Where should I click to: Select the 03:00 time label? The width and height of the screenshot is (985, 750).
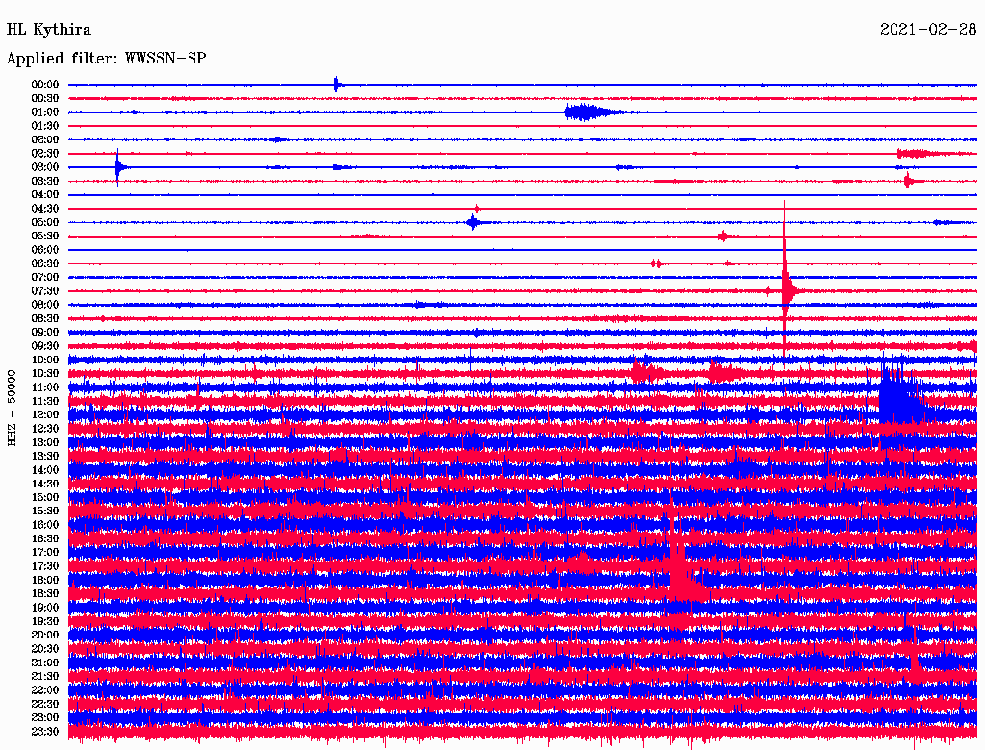click(45, 167)
